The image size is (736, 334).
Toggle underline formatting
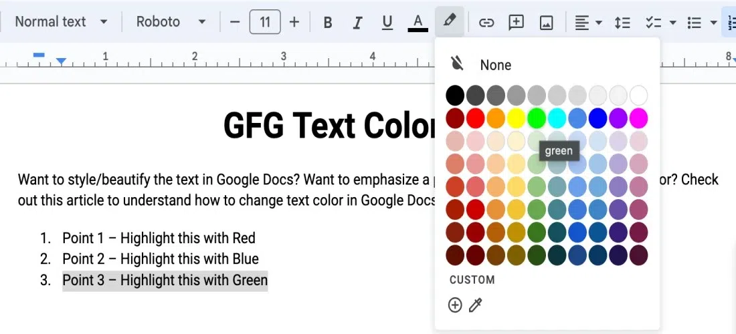387,22
